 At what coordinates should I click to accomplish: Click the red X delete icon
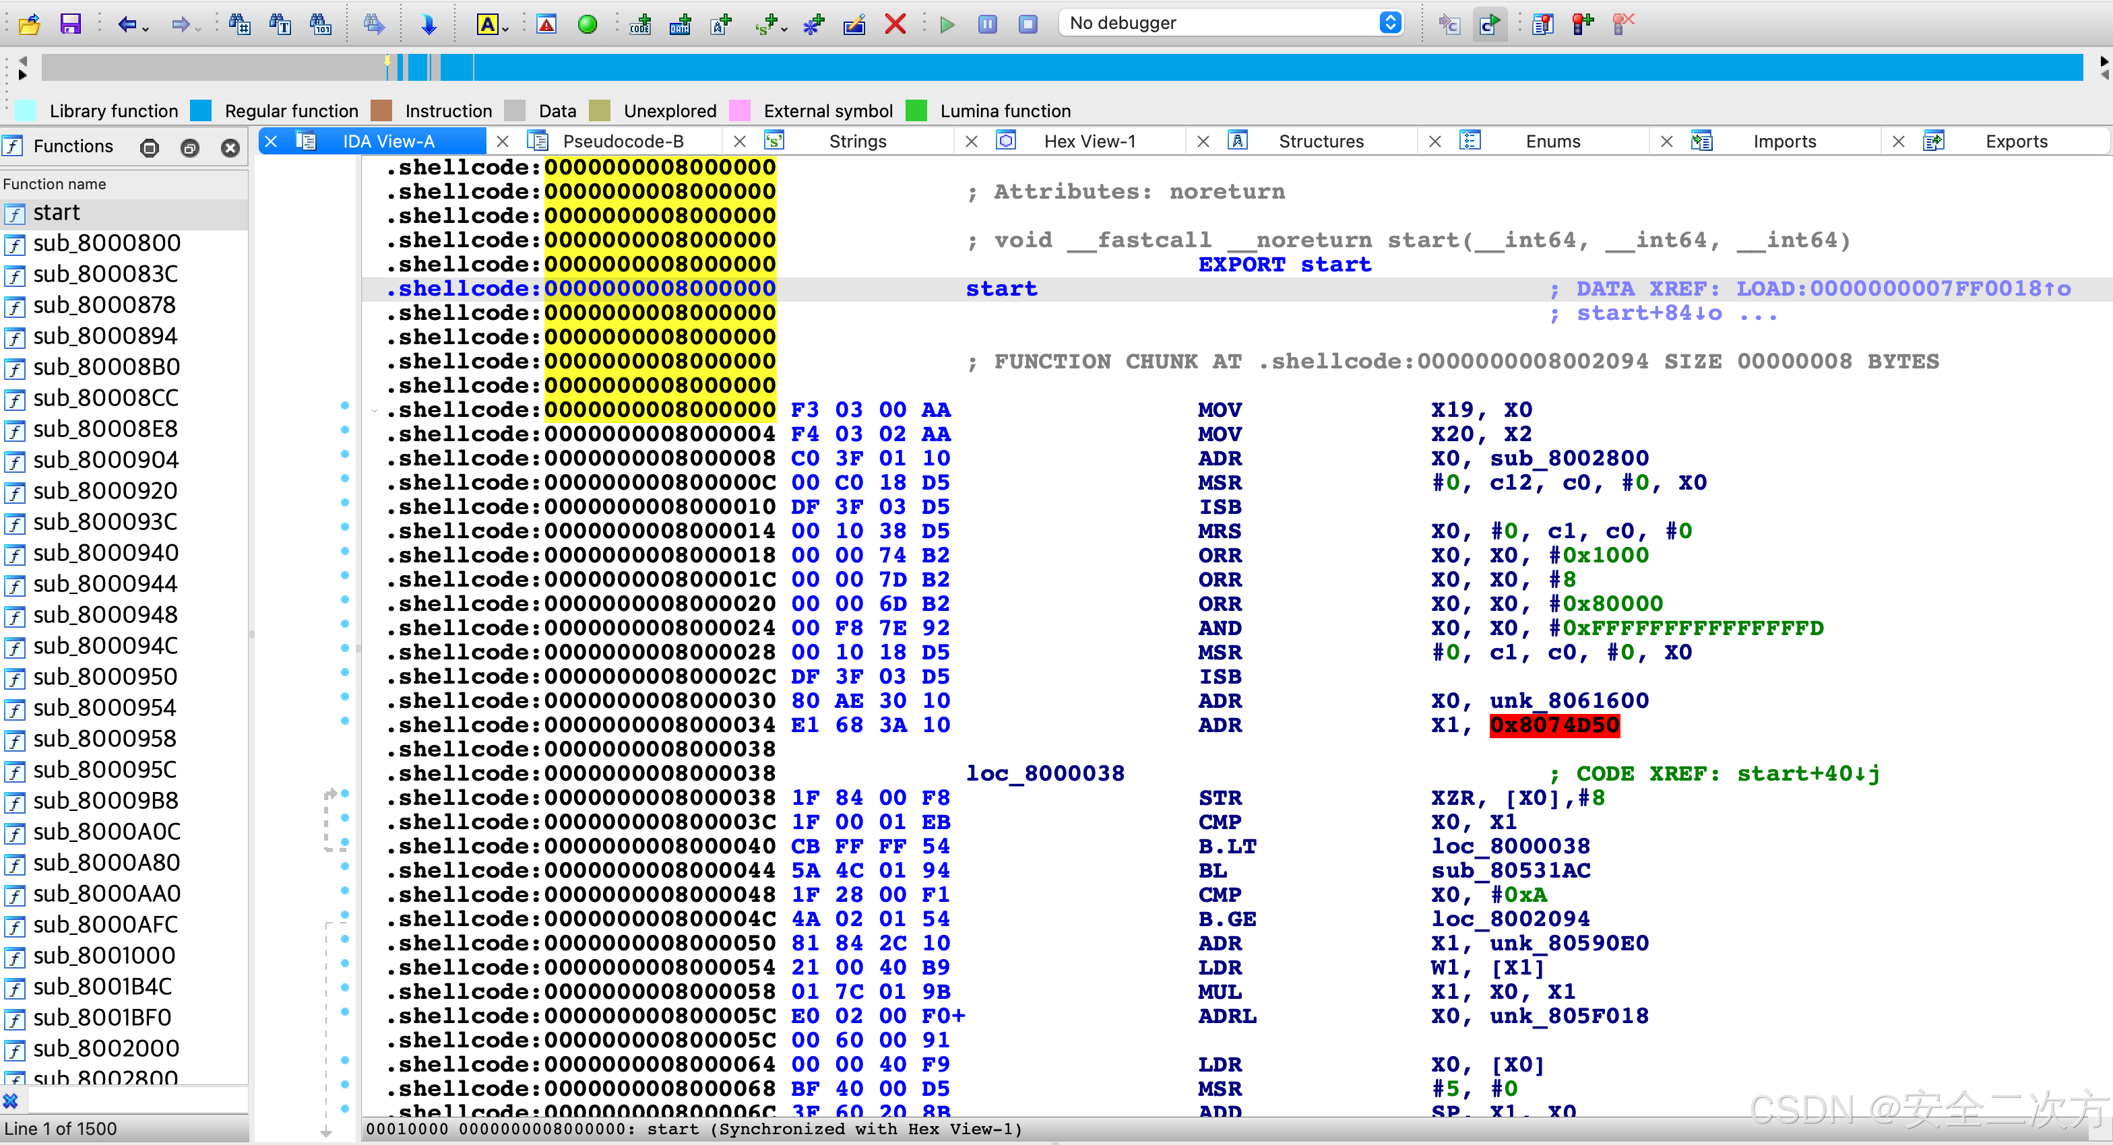(x=895, y=24)
